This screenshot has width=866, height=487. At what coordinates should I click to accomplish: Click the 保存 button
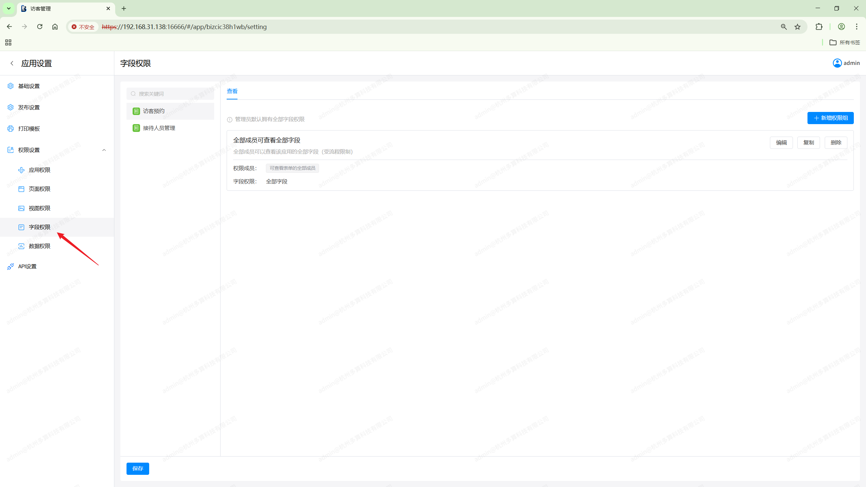click(138, 468)
